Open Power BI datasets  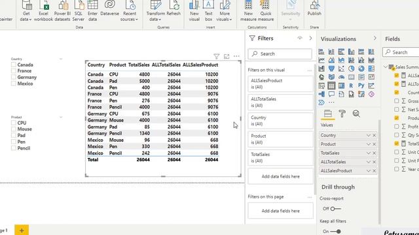coord(62,11)
